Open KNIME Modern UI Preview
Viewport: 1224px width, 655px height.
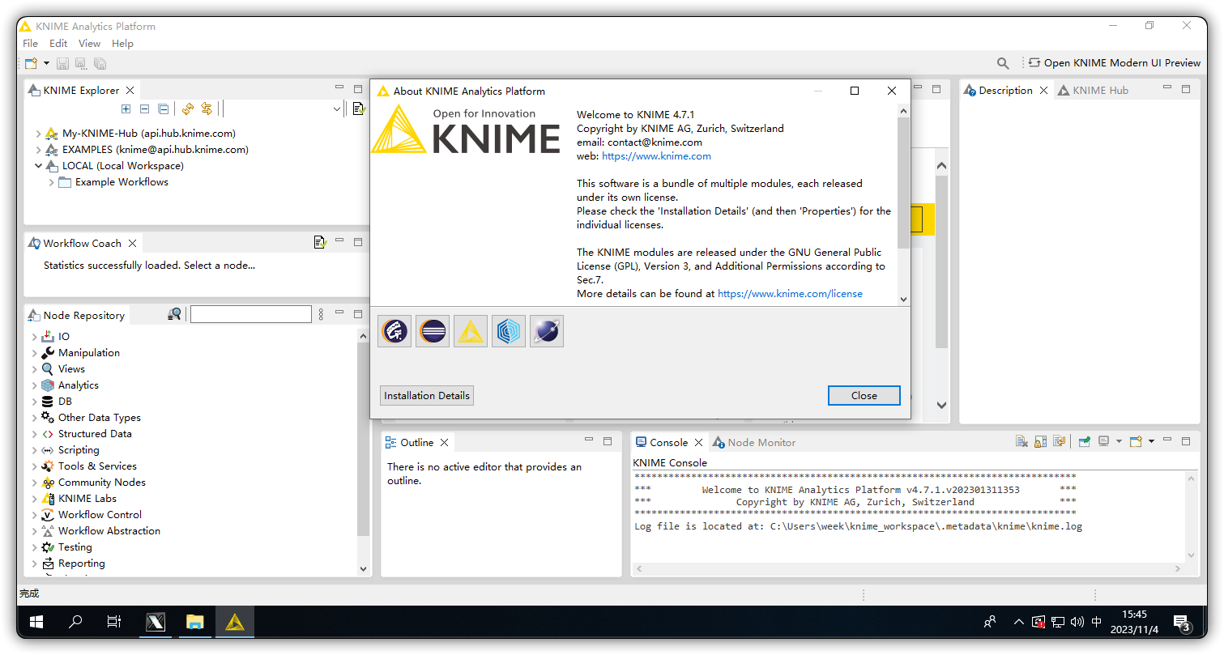point(1115,63)
